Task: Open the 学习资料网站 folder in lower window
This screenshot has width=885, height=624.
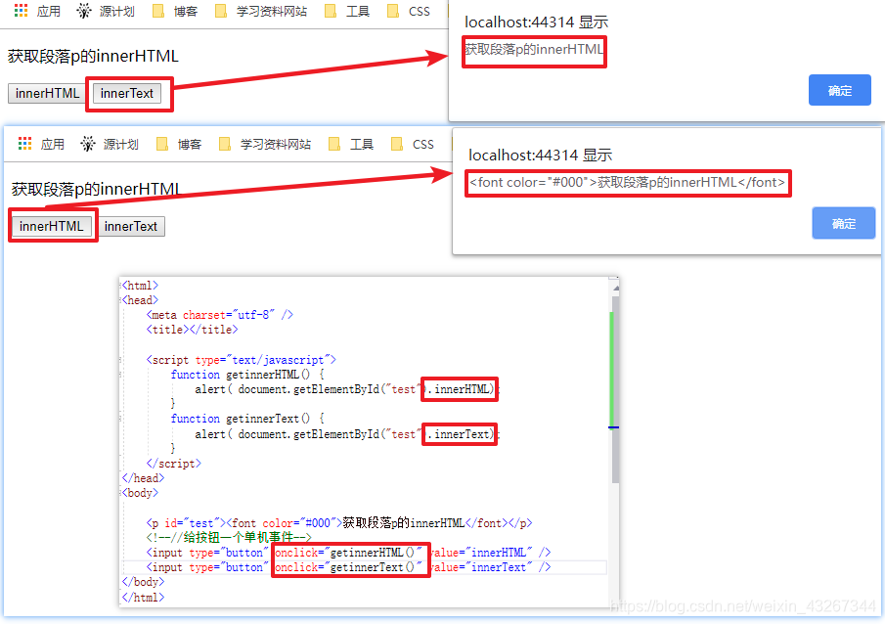Action: [x=224, y=143]
